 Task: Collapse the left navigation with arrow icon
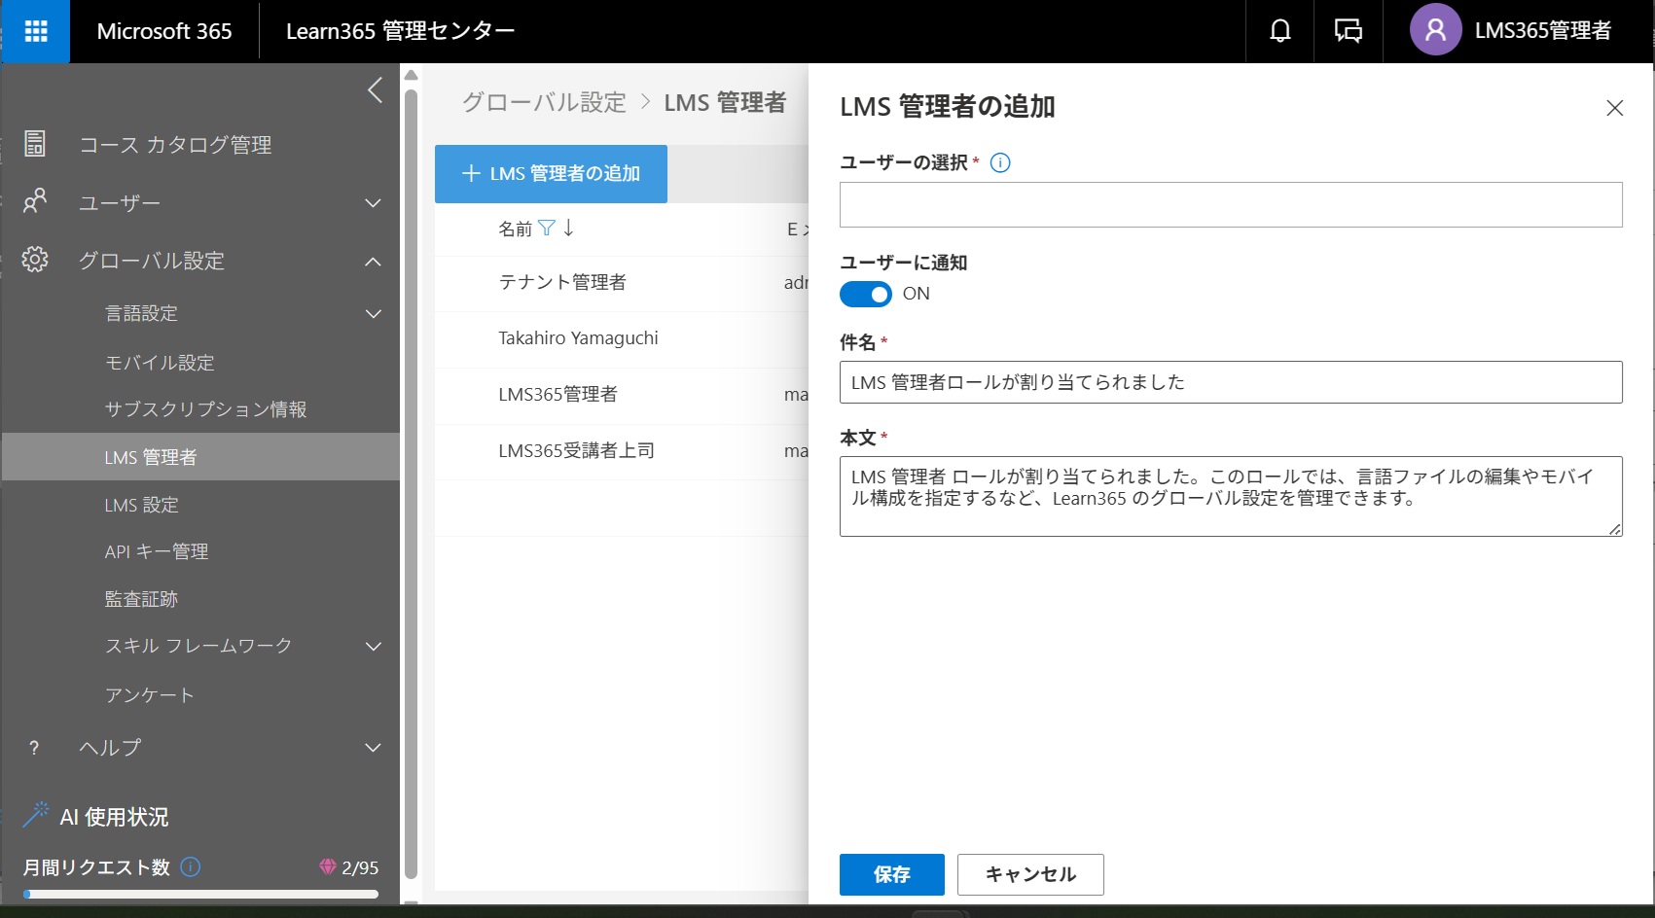point(375,90)
